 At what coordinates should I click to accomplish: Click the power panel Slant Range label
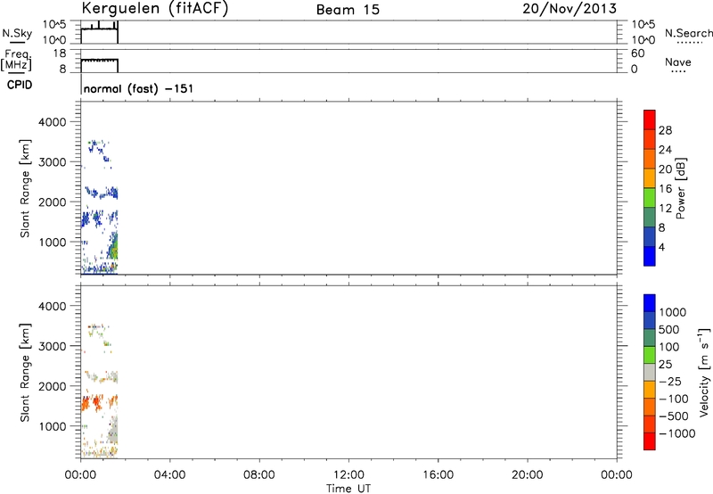pos(25,188)
